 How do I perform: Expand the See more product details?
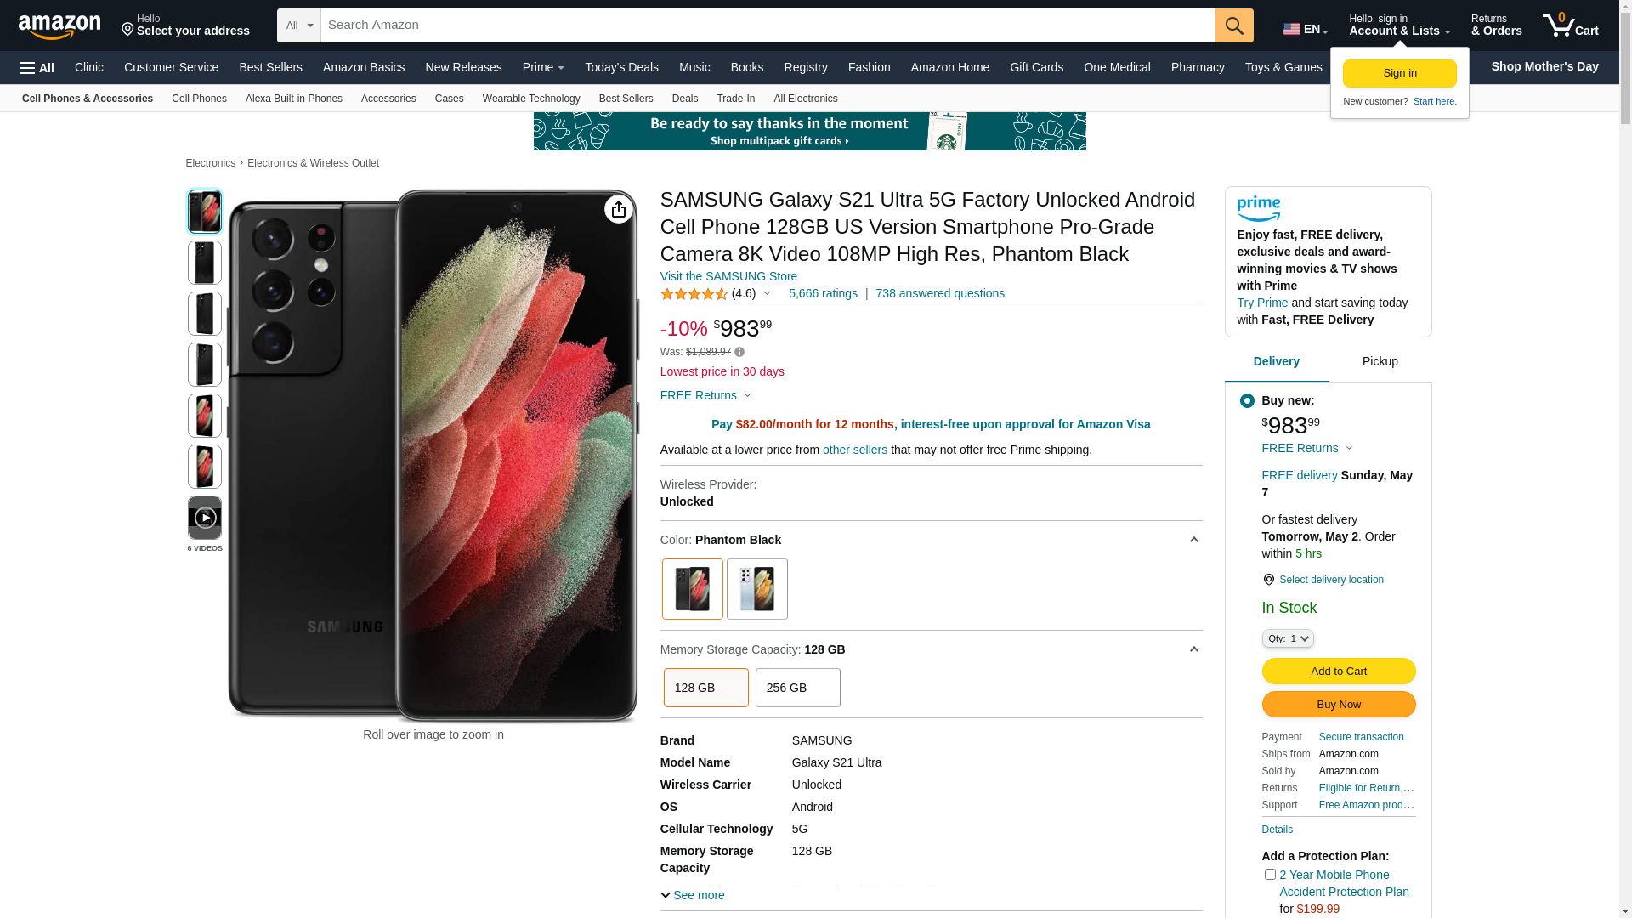click(x=693, y=895)
